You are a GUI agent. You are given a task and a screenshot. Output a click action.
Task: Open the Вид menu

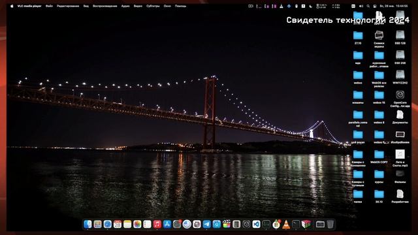point(86,6)
